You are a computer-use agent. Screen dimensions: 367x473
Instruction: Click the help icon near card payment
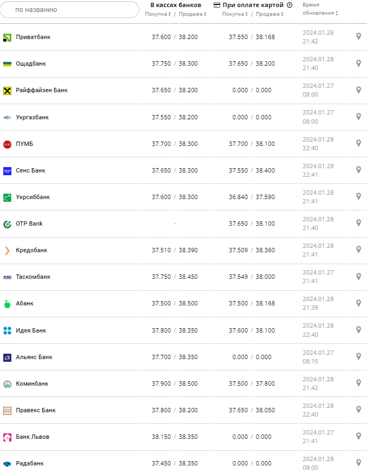pyautogui.click(x=289, y=5)
